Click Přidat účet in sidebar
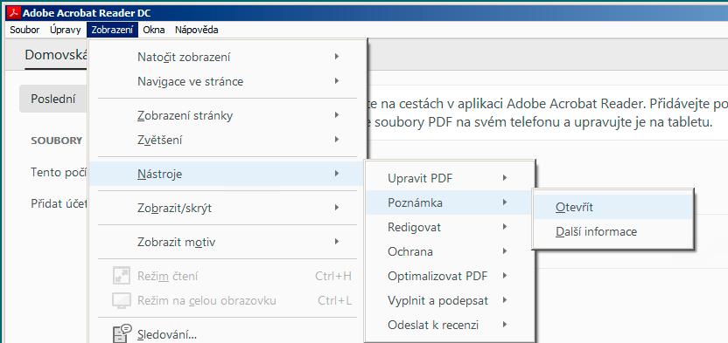728x343 pixels. 59,203
